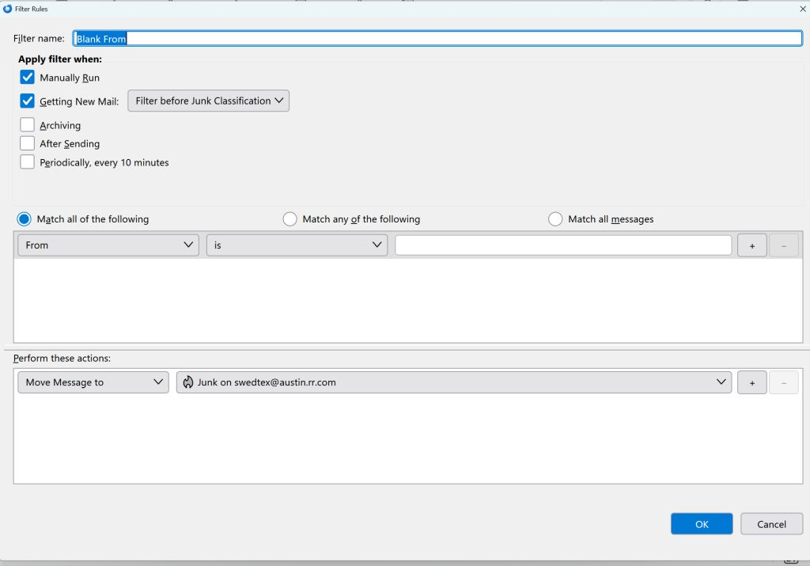Select Match any of the following
The width and height of the screenshot is (810, 566).
click(290, 219)
